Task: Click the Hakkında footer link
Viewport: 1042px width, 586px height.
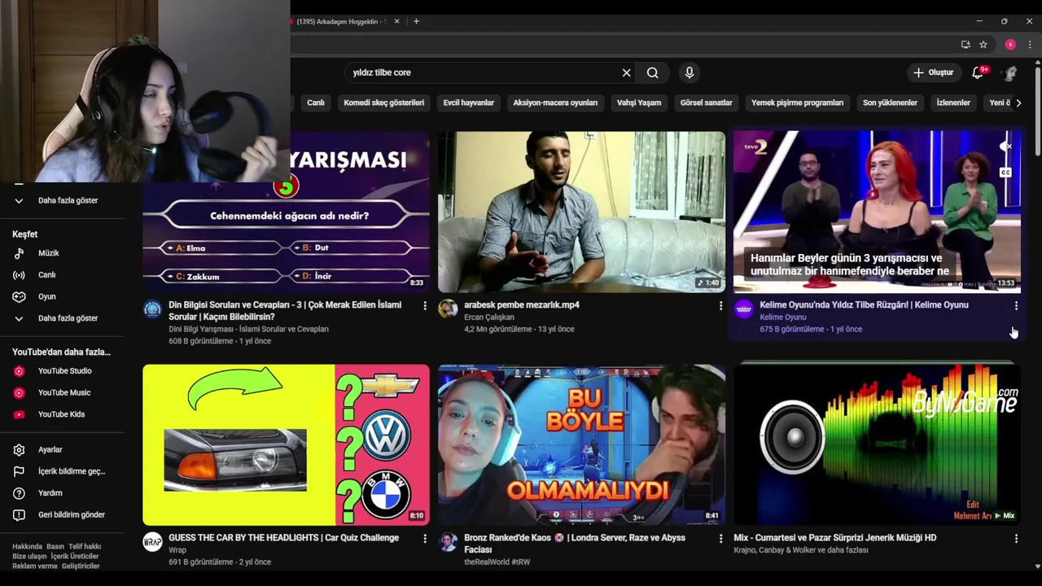Action: click(x=27, y=547)
